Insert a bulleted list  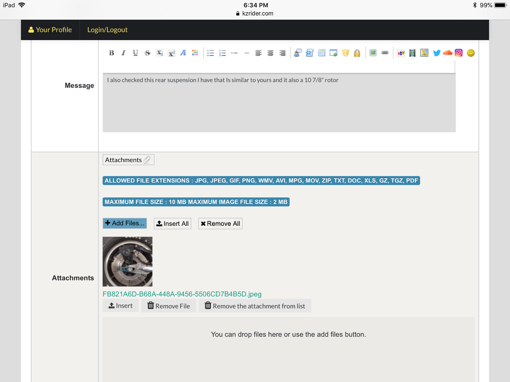tap(210, 53)
